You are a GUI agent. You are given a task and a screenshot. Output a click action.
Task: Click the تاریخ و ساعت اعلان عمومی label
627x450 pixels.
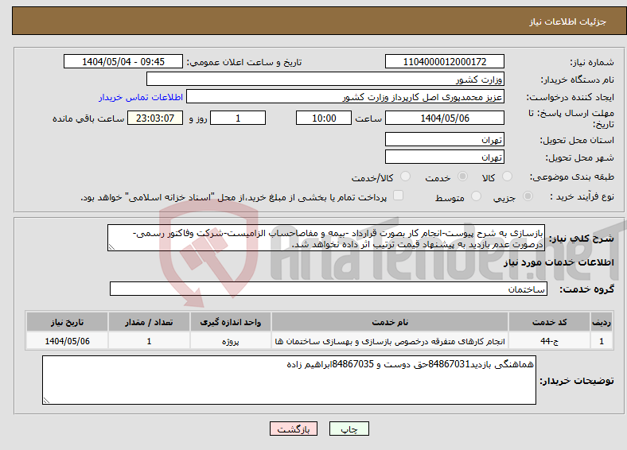click(x=244, y=62)
